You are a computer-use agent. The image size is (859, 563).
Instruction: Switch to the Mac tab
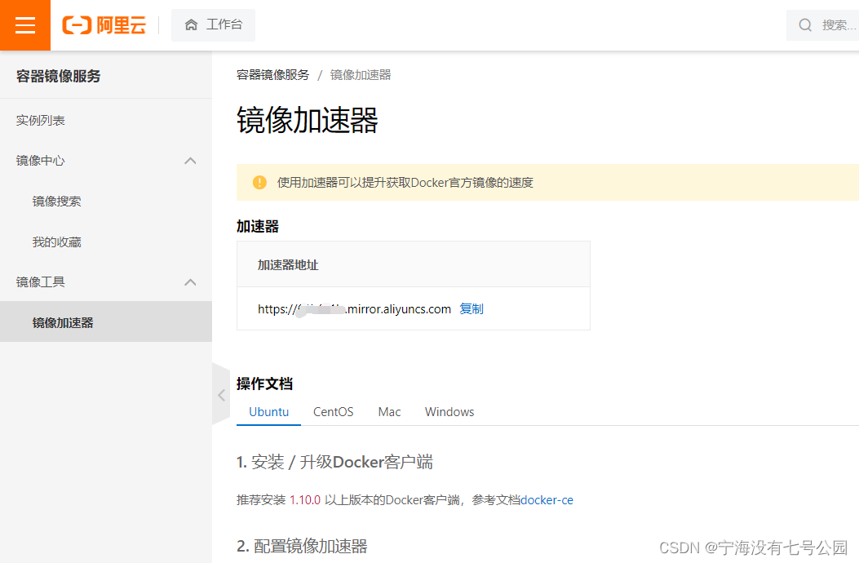tap(389, 412)
